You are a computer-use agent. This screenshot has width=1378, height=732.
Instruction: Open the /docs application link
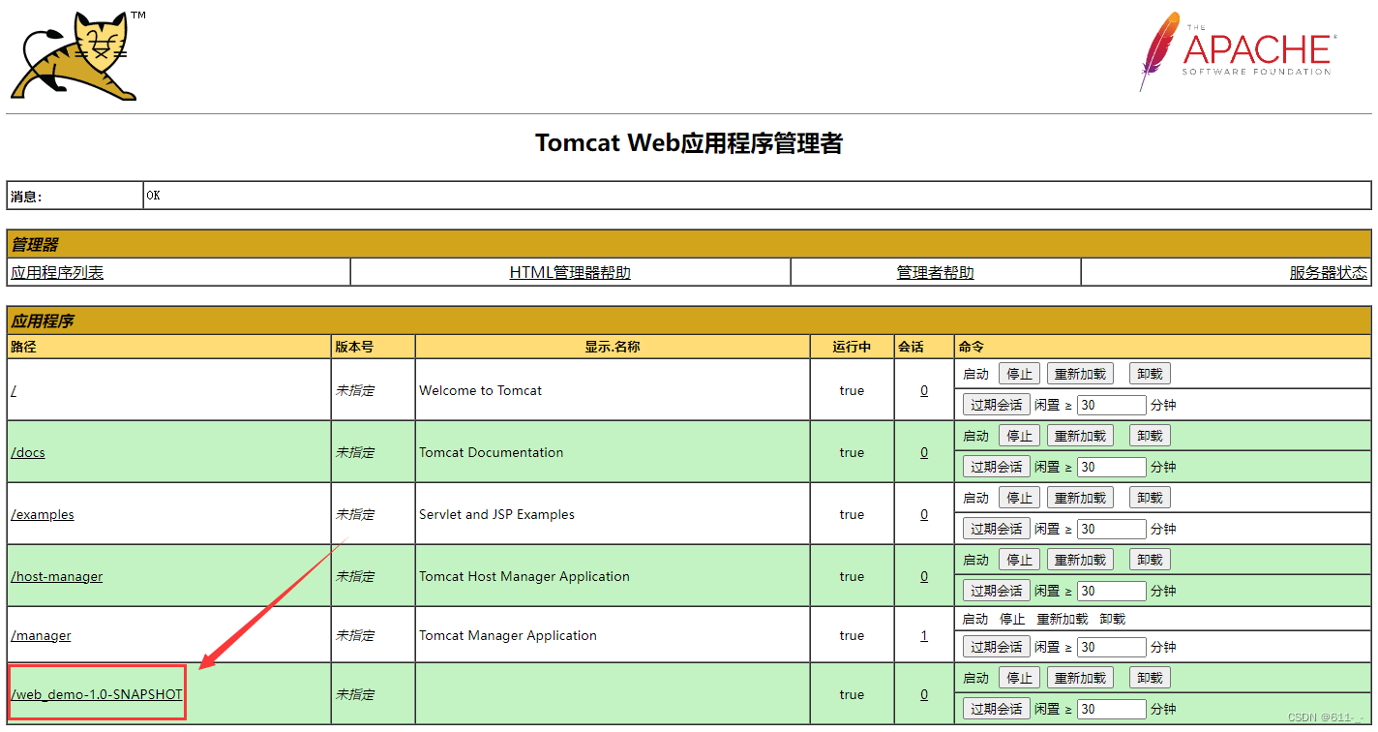coord(28,453)
